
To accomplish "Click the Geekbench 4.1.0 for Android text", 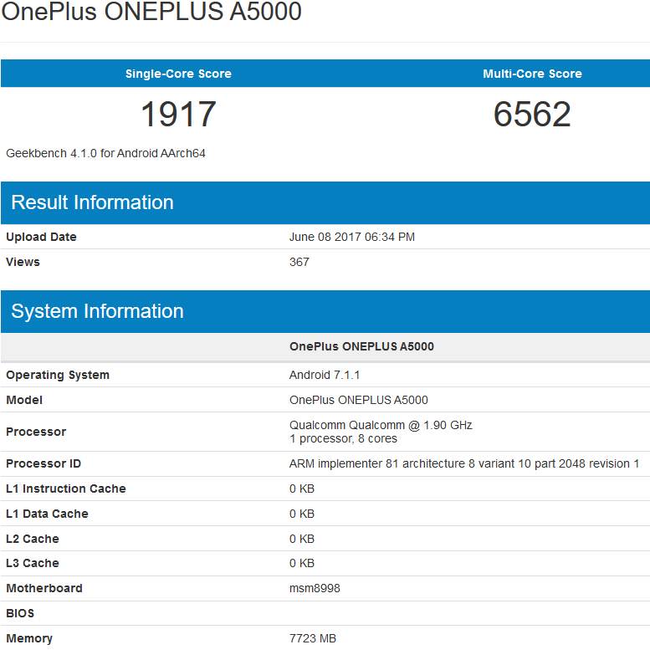I will (105, 153).
